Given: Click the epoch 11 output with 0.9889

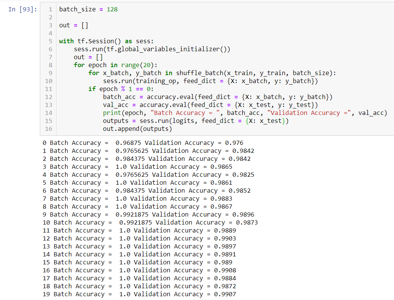Looking at the screenshot, I should pyautogui.click(x=139, y=230).
